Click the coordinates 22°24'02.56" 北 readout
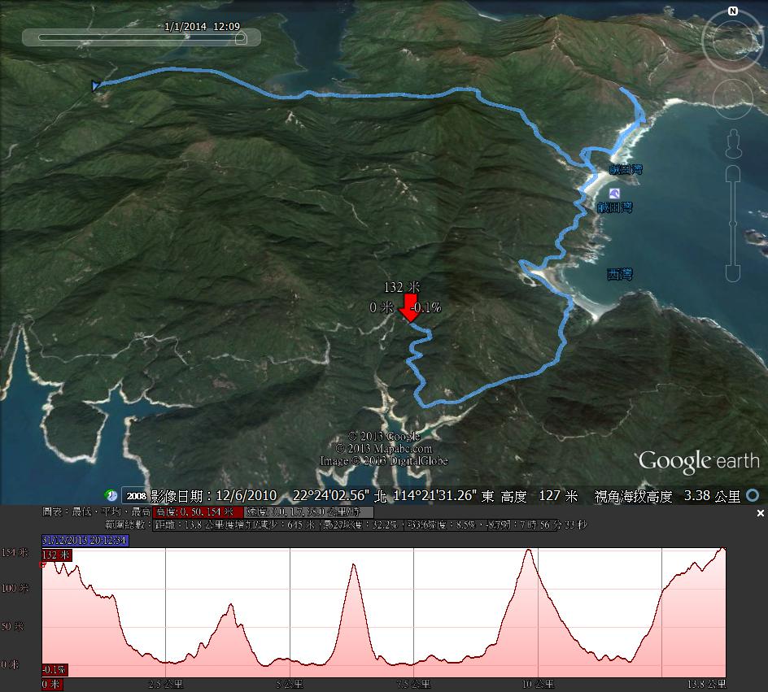Screen dimensions: 768x692 point(339,496)
